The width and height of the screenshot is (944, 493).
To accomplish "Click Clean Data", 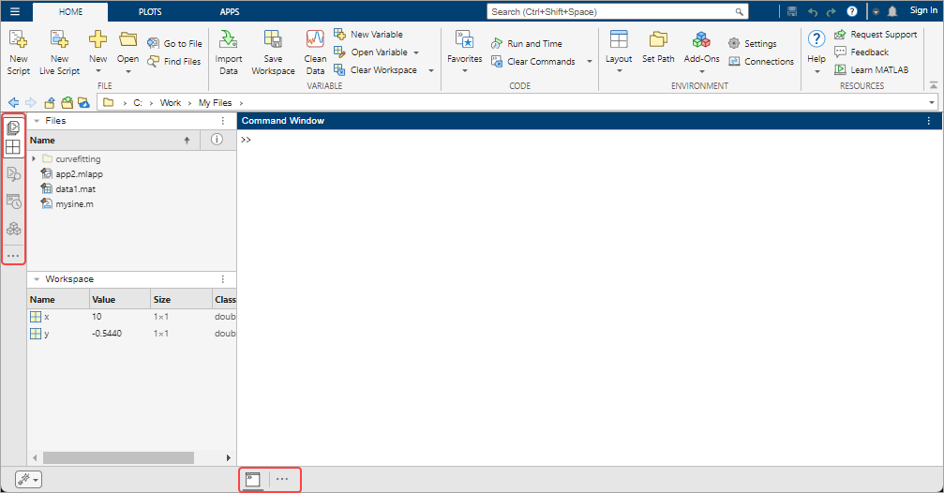I will pos(315,52).
